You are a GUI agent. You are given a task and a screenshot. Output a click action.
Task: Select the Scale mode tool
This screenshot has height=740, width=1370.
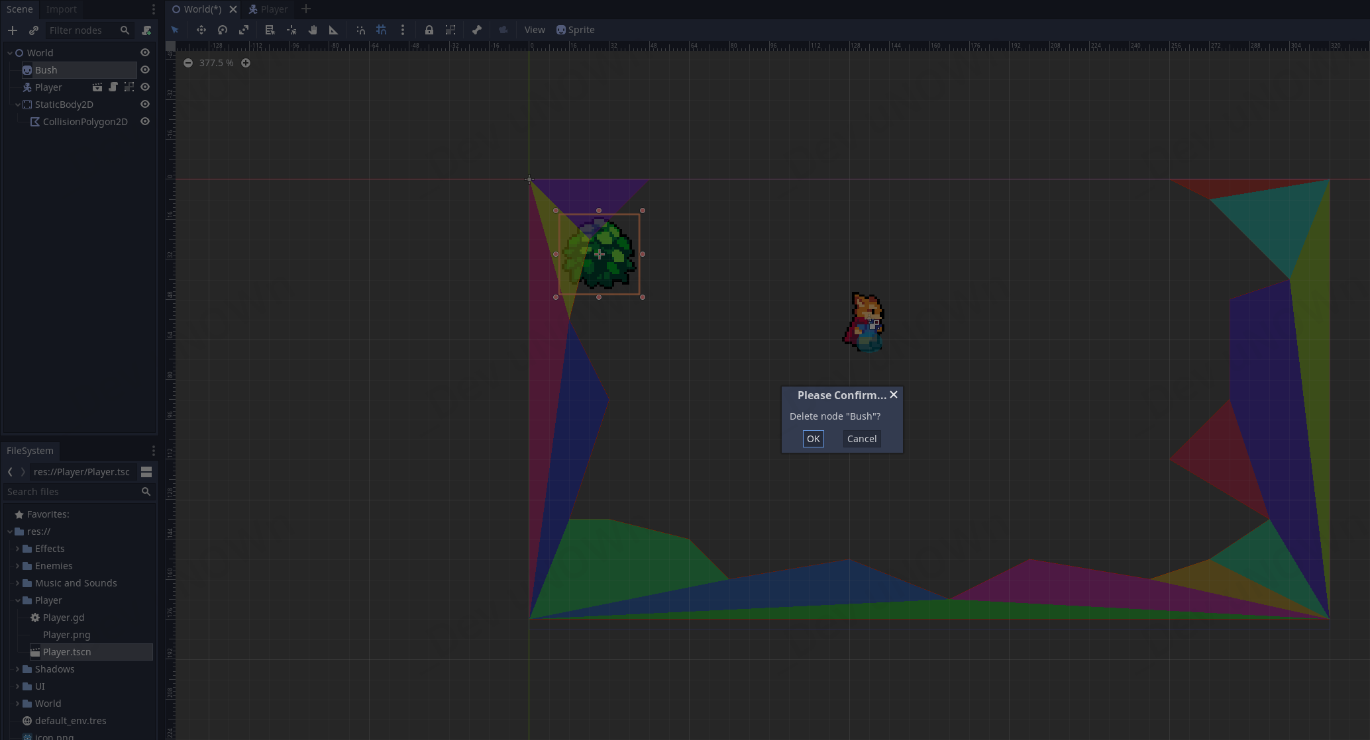tap(244, 30)
